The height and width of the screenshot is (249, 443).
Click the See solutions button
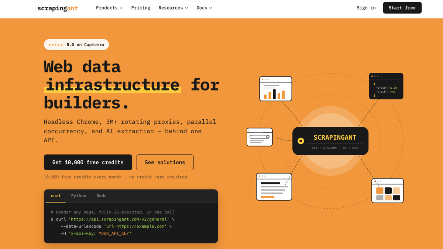165,162
